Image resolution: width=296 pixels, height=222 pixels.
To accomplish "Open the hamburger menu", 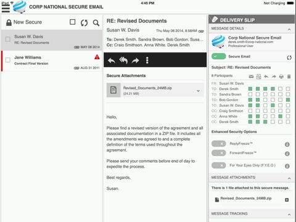I will (x=6, y=9).
